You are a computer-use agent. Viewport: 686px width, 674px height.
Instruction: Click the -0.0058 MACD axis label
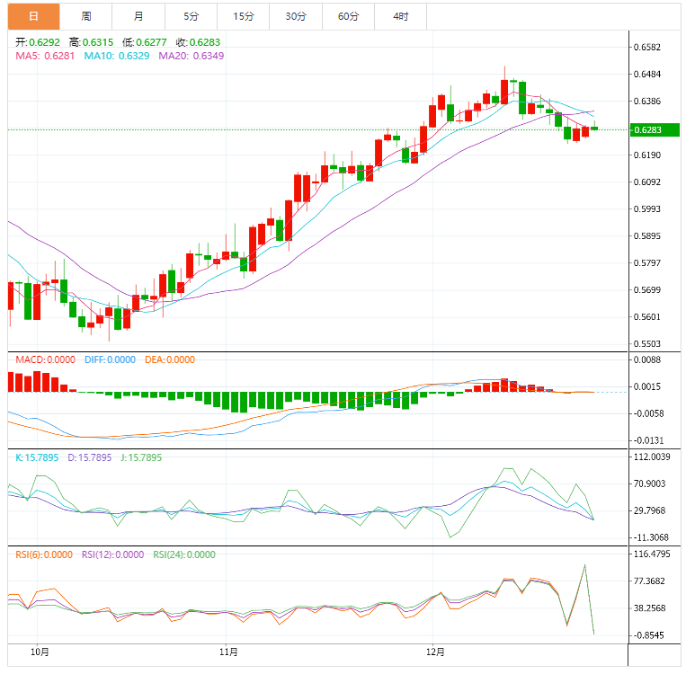[x=648, y=413]
